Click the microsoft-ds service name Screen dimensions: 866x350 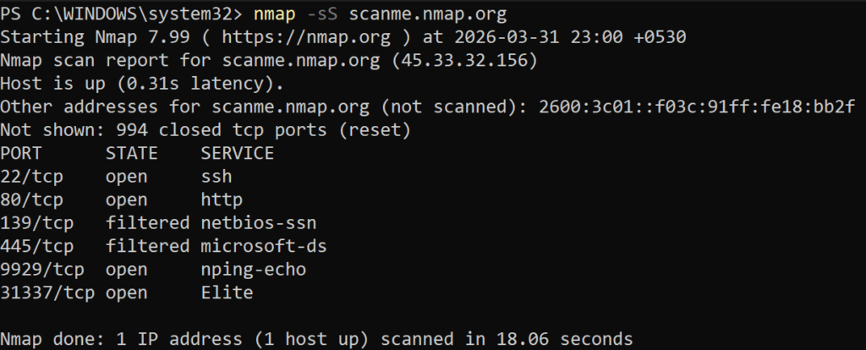point(262,247)
